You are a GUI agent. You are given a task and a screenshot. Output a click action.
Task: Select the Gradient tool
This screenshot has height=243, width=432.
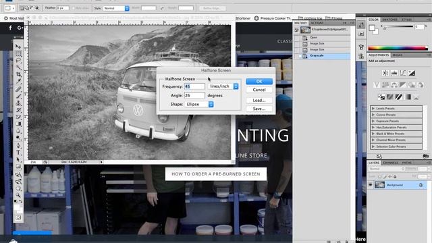(x=18, y=124)
